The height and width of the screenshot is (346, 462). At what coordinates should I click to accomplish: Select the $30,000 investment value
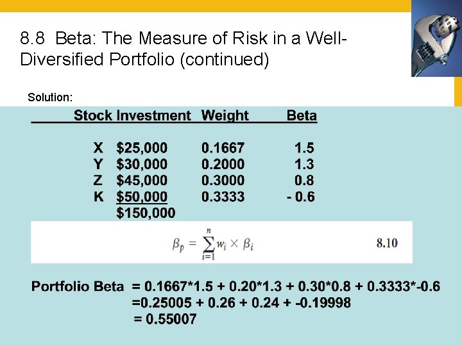(142, 165)
